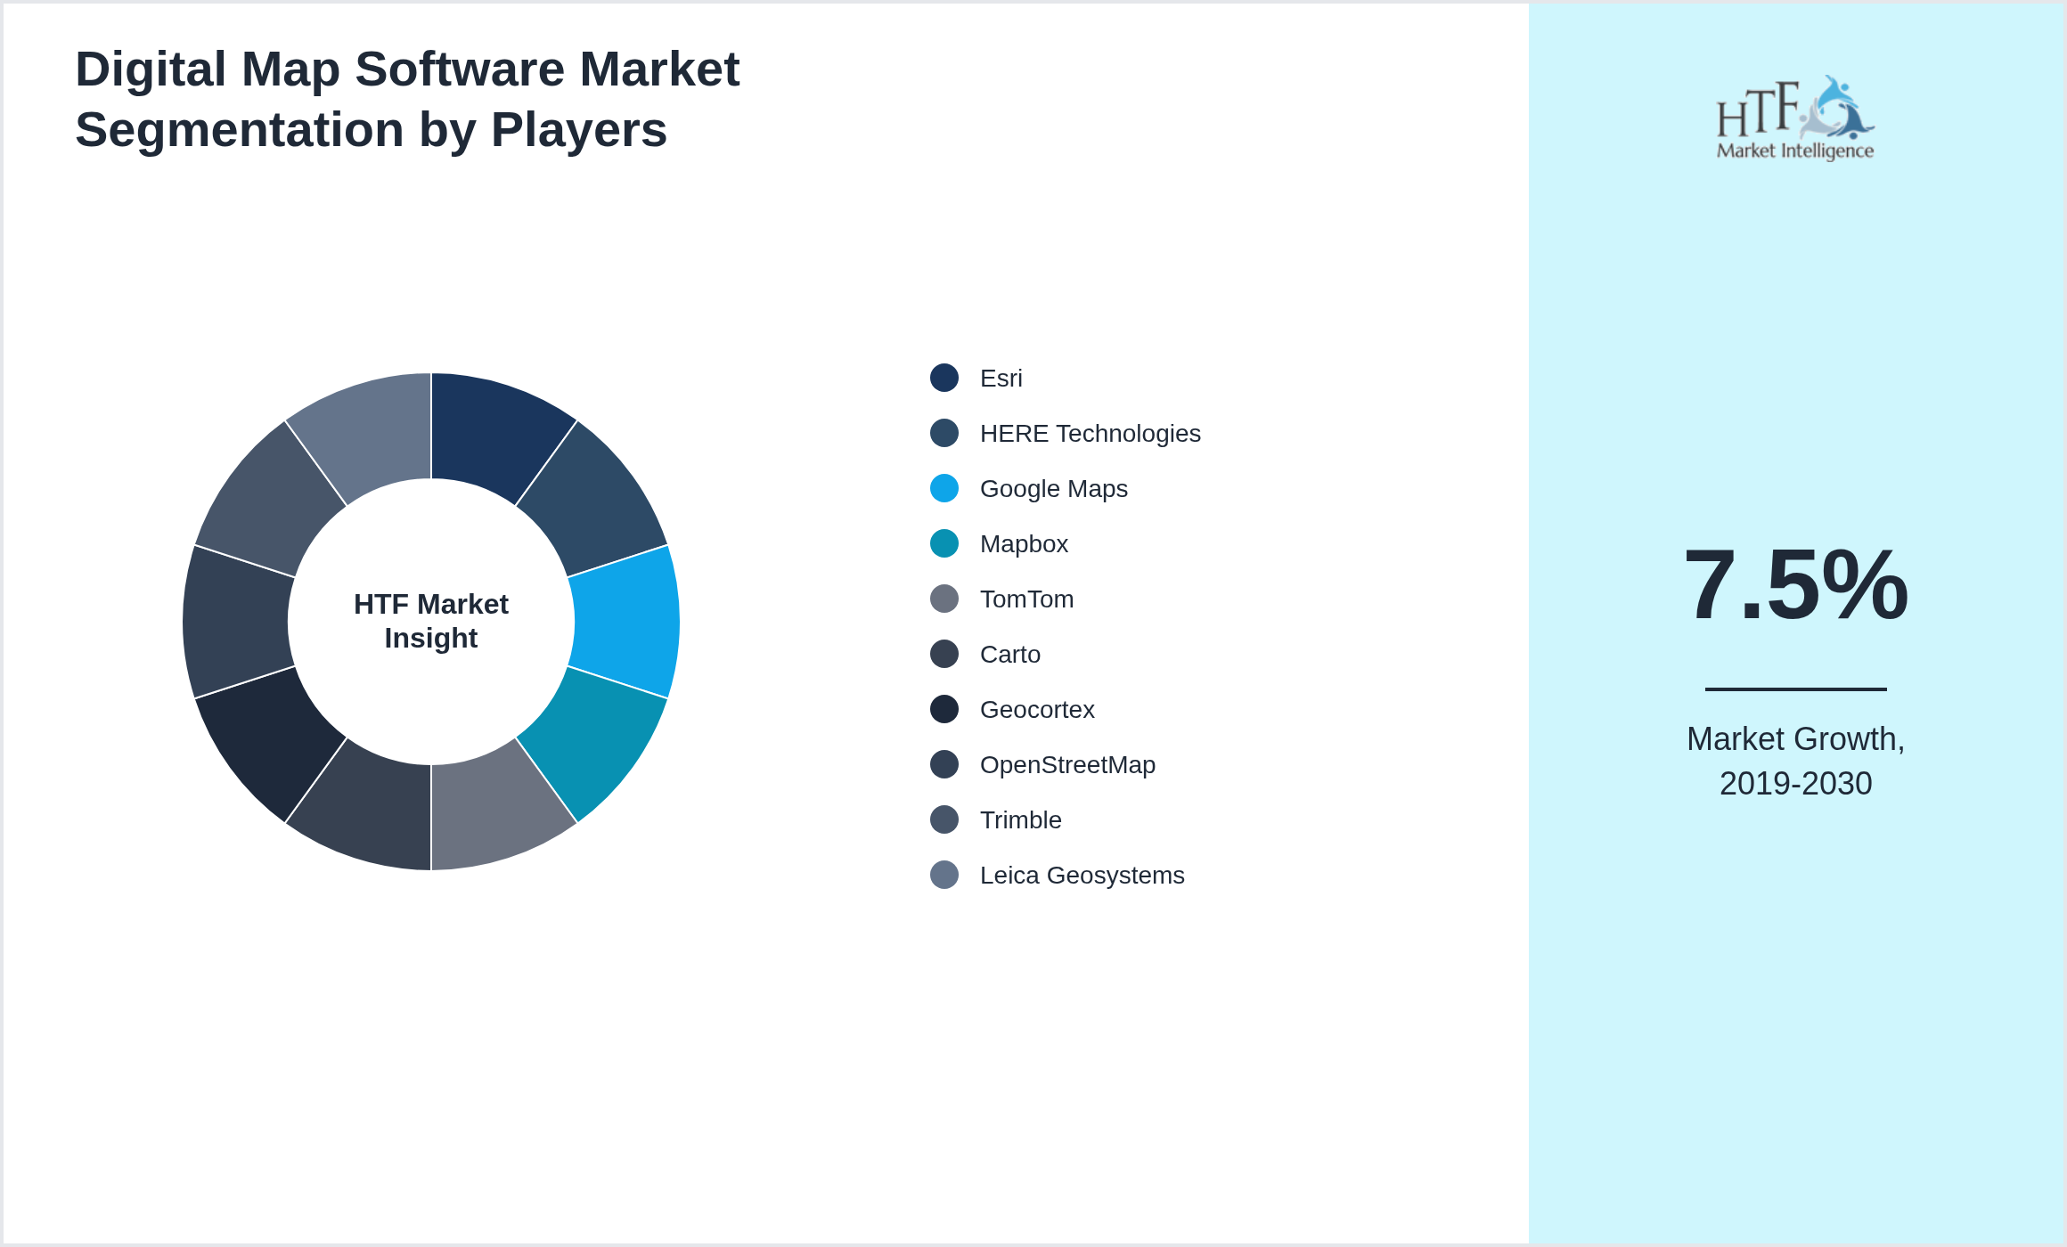This screenshot has height=1247, width=2067.
Task: Click the HERE Technologies legend marker
Action: 944,434
